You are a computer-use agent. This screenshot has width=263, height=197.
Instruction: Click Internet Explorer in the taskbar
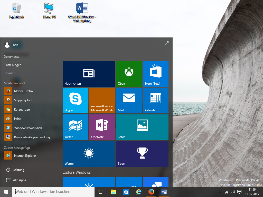tap(138, 192)
